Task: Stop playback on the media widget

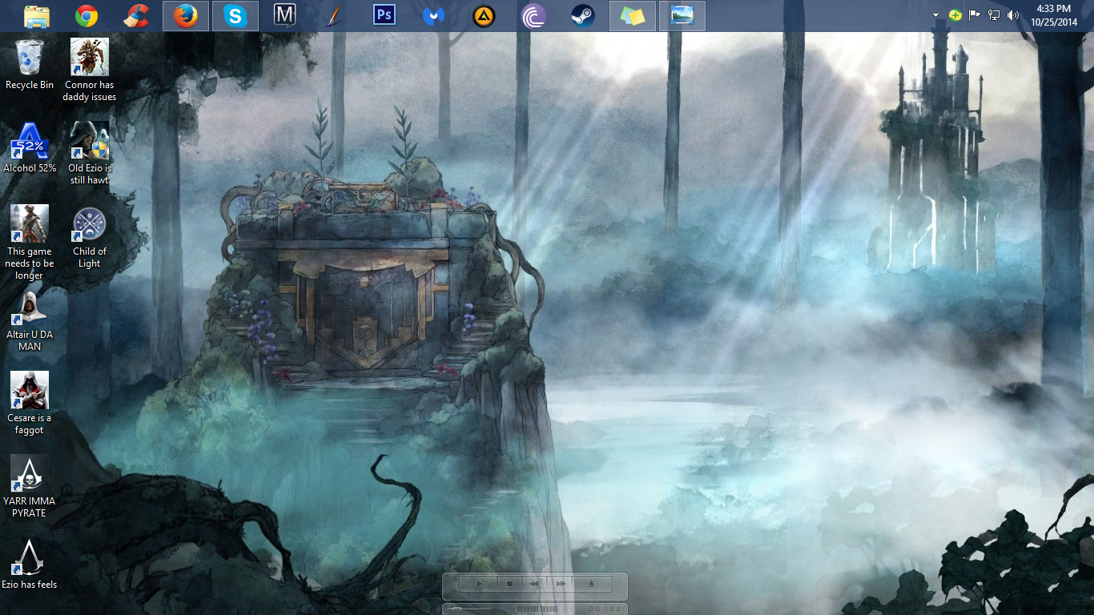Action: 509,584
